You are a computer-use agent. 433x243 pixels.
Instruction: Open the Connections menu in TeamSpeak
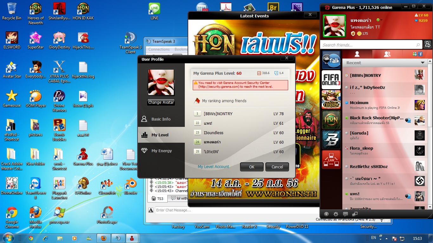(159, 49)
